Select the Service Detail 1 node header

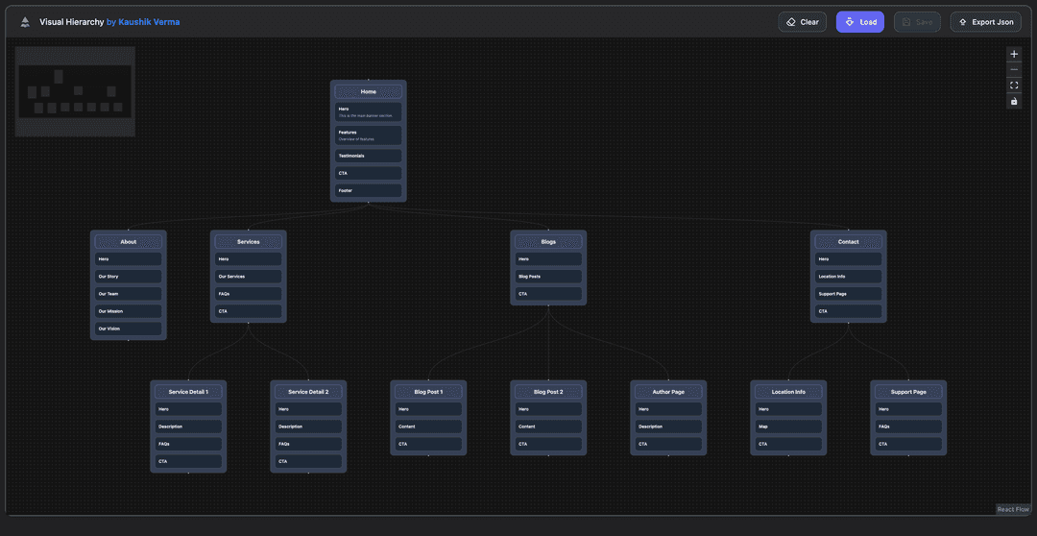point(188,392)
